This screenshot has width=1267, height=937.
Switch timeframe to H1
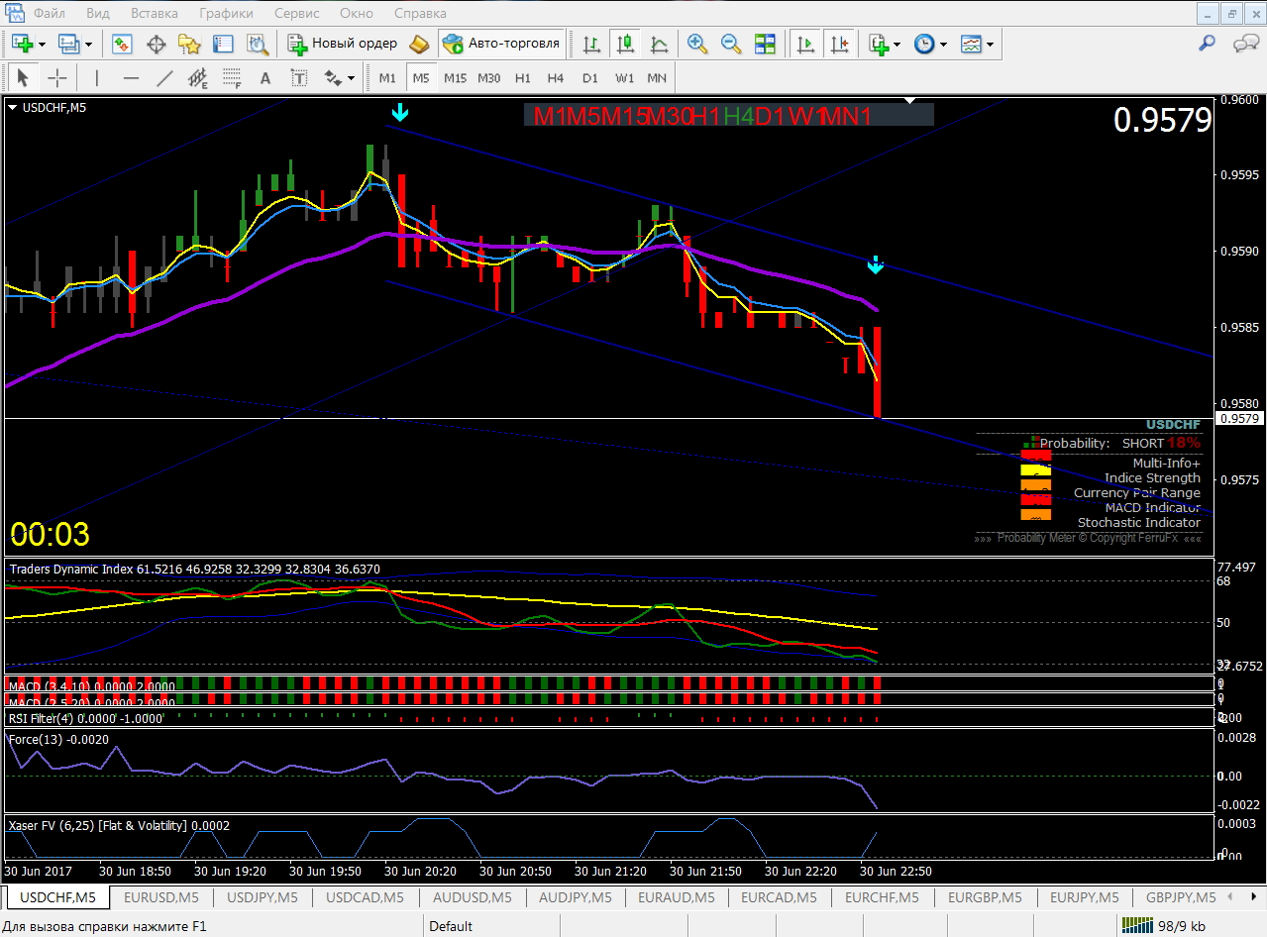coord(523,78)
